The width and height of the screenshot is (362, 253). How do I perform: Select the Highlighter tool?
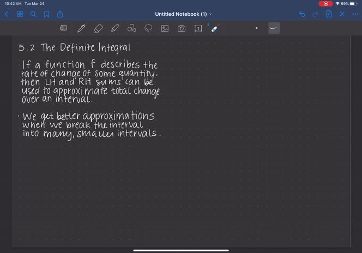[x=114, y=28]
